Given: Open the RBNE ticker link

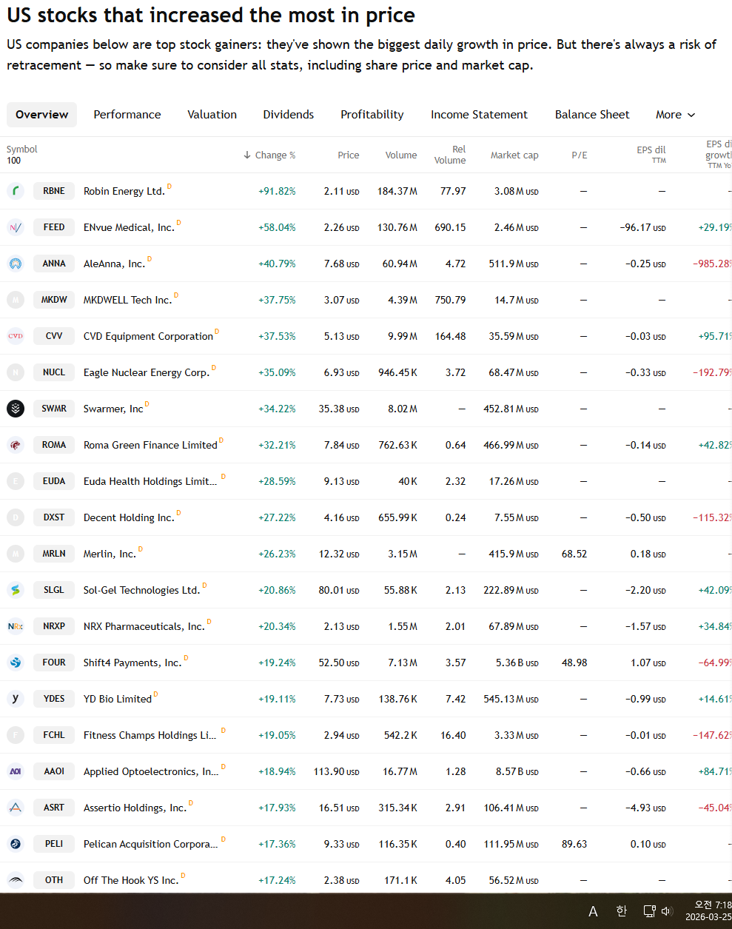Looking at the screenshot, I should [x=54, y=191].
